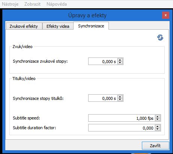The height and width of the screenshot is (154, 173).
Task: Decrease subtitle track synchronization value
Action: pos(120,100)
